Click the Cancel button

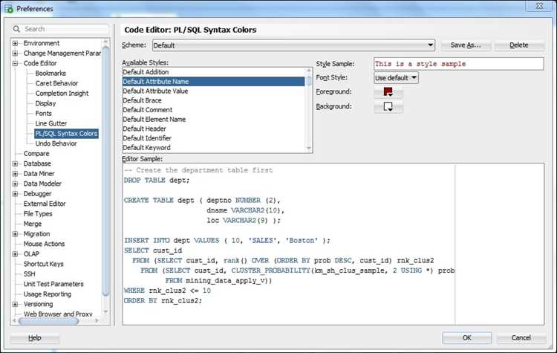coord(521,337)
